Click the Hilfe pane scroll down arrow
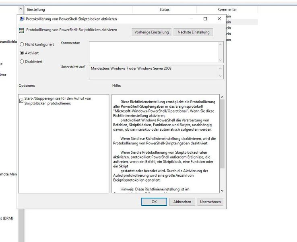Image resolution: width=297 pixels, height=242 pixels. [222, 190]
